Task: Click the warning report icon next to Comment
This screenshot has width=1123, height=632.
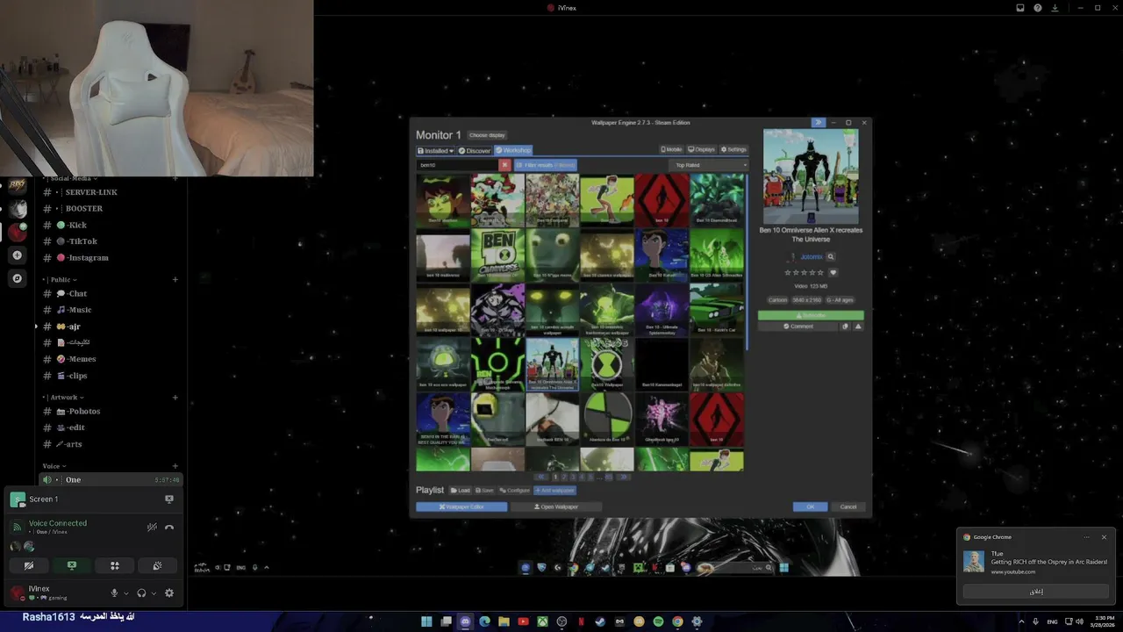Action: 858,327
